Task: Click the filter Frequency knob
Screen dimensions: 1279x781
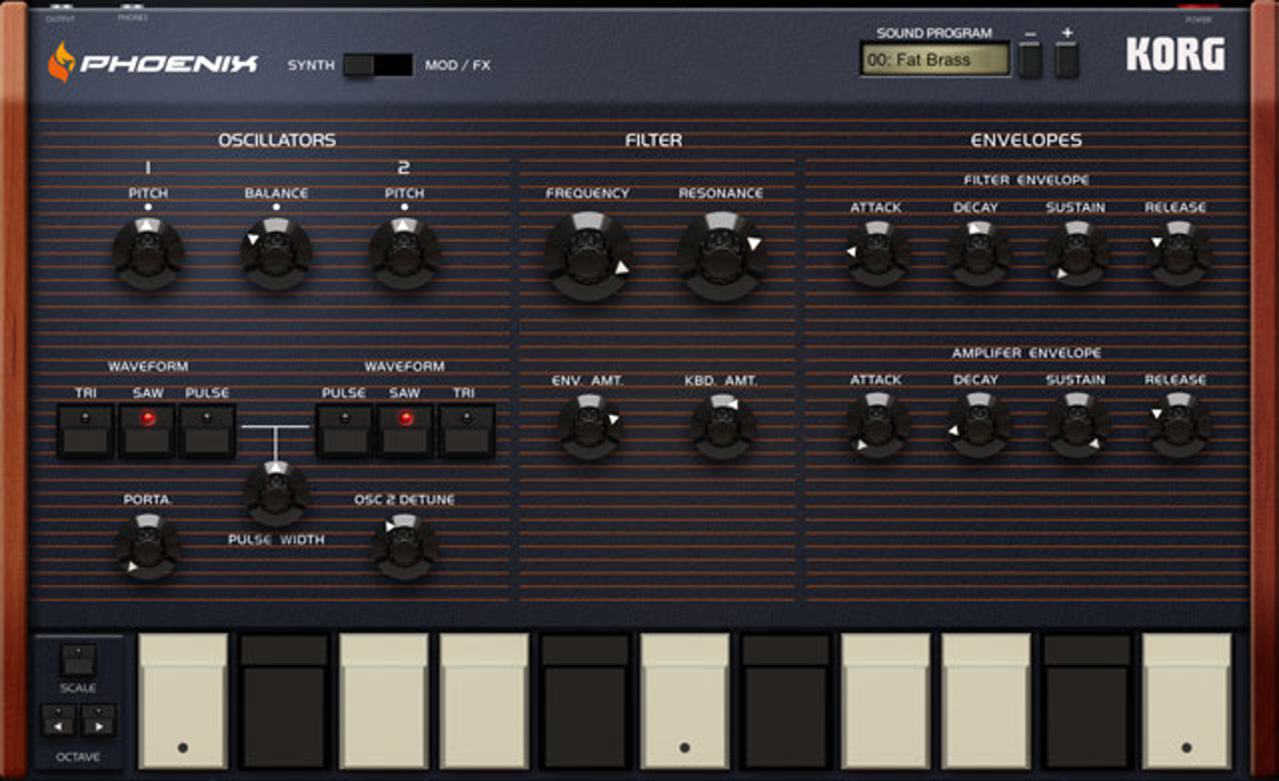Action: click(588, 256)
